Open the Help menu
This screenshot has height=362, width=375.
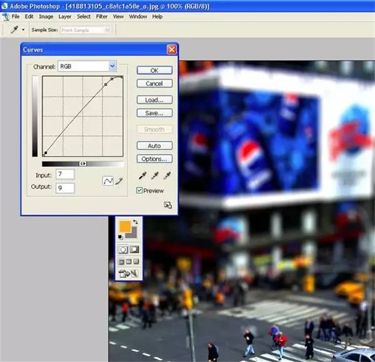coord(157,17)
